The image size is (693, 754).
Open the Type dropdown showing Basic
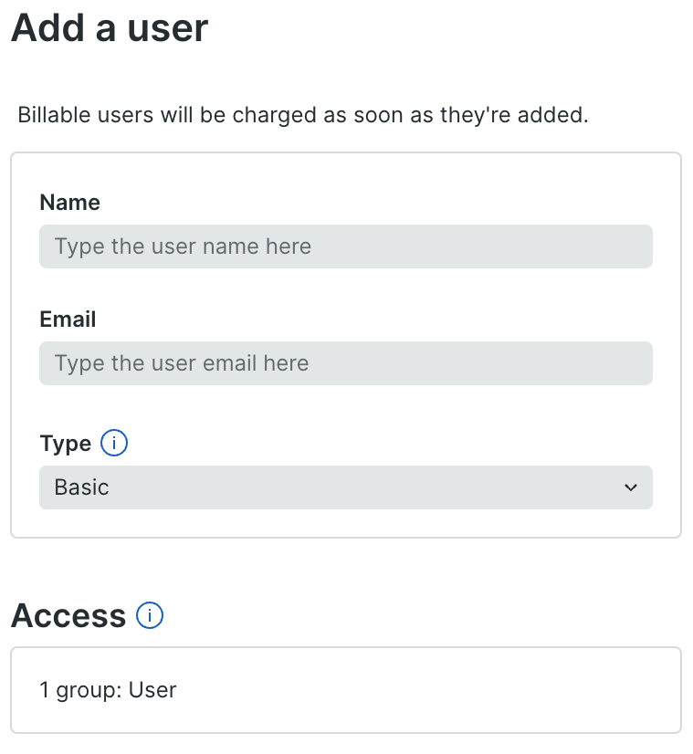click(x=346, y=487)
